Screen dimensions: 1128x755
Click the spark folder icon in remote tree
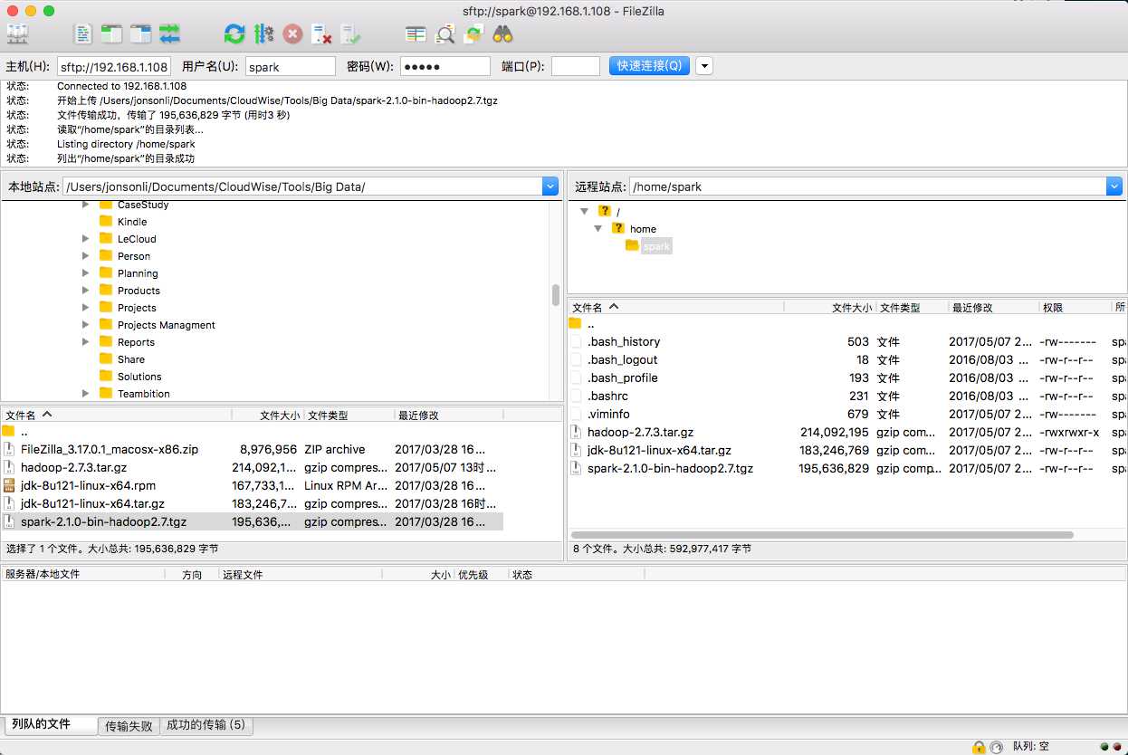632,246
